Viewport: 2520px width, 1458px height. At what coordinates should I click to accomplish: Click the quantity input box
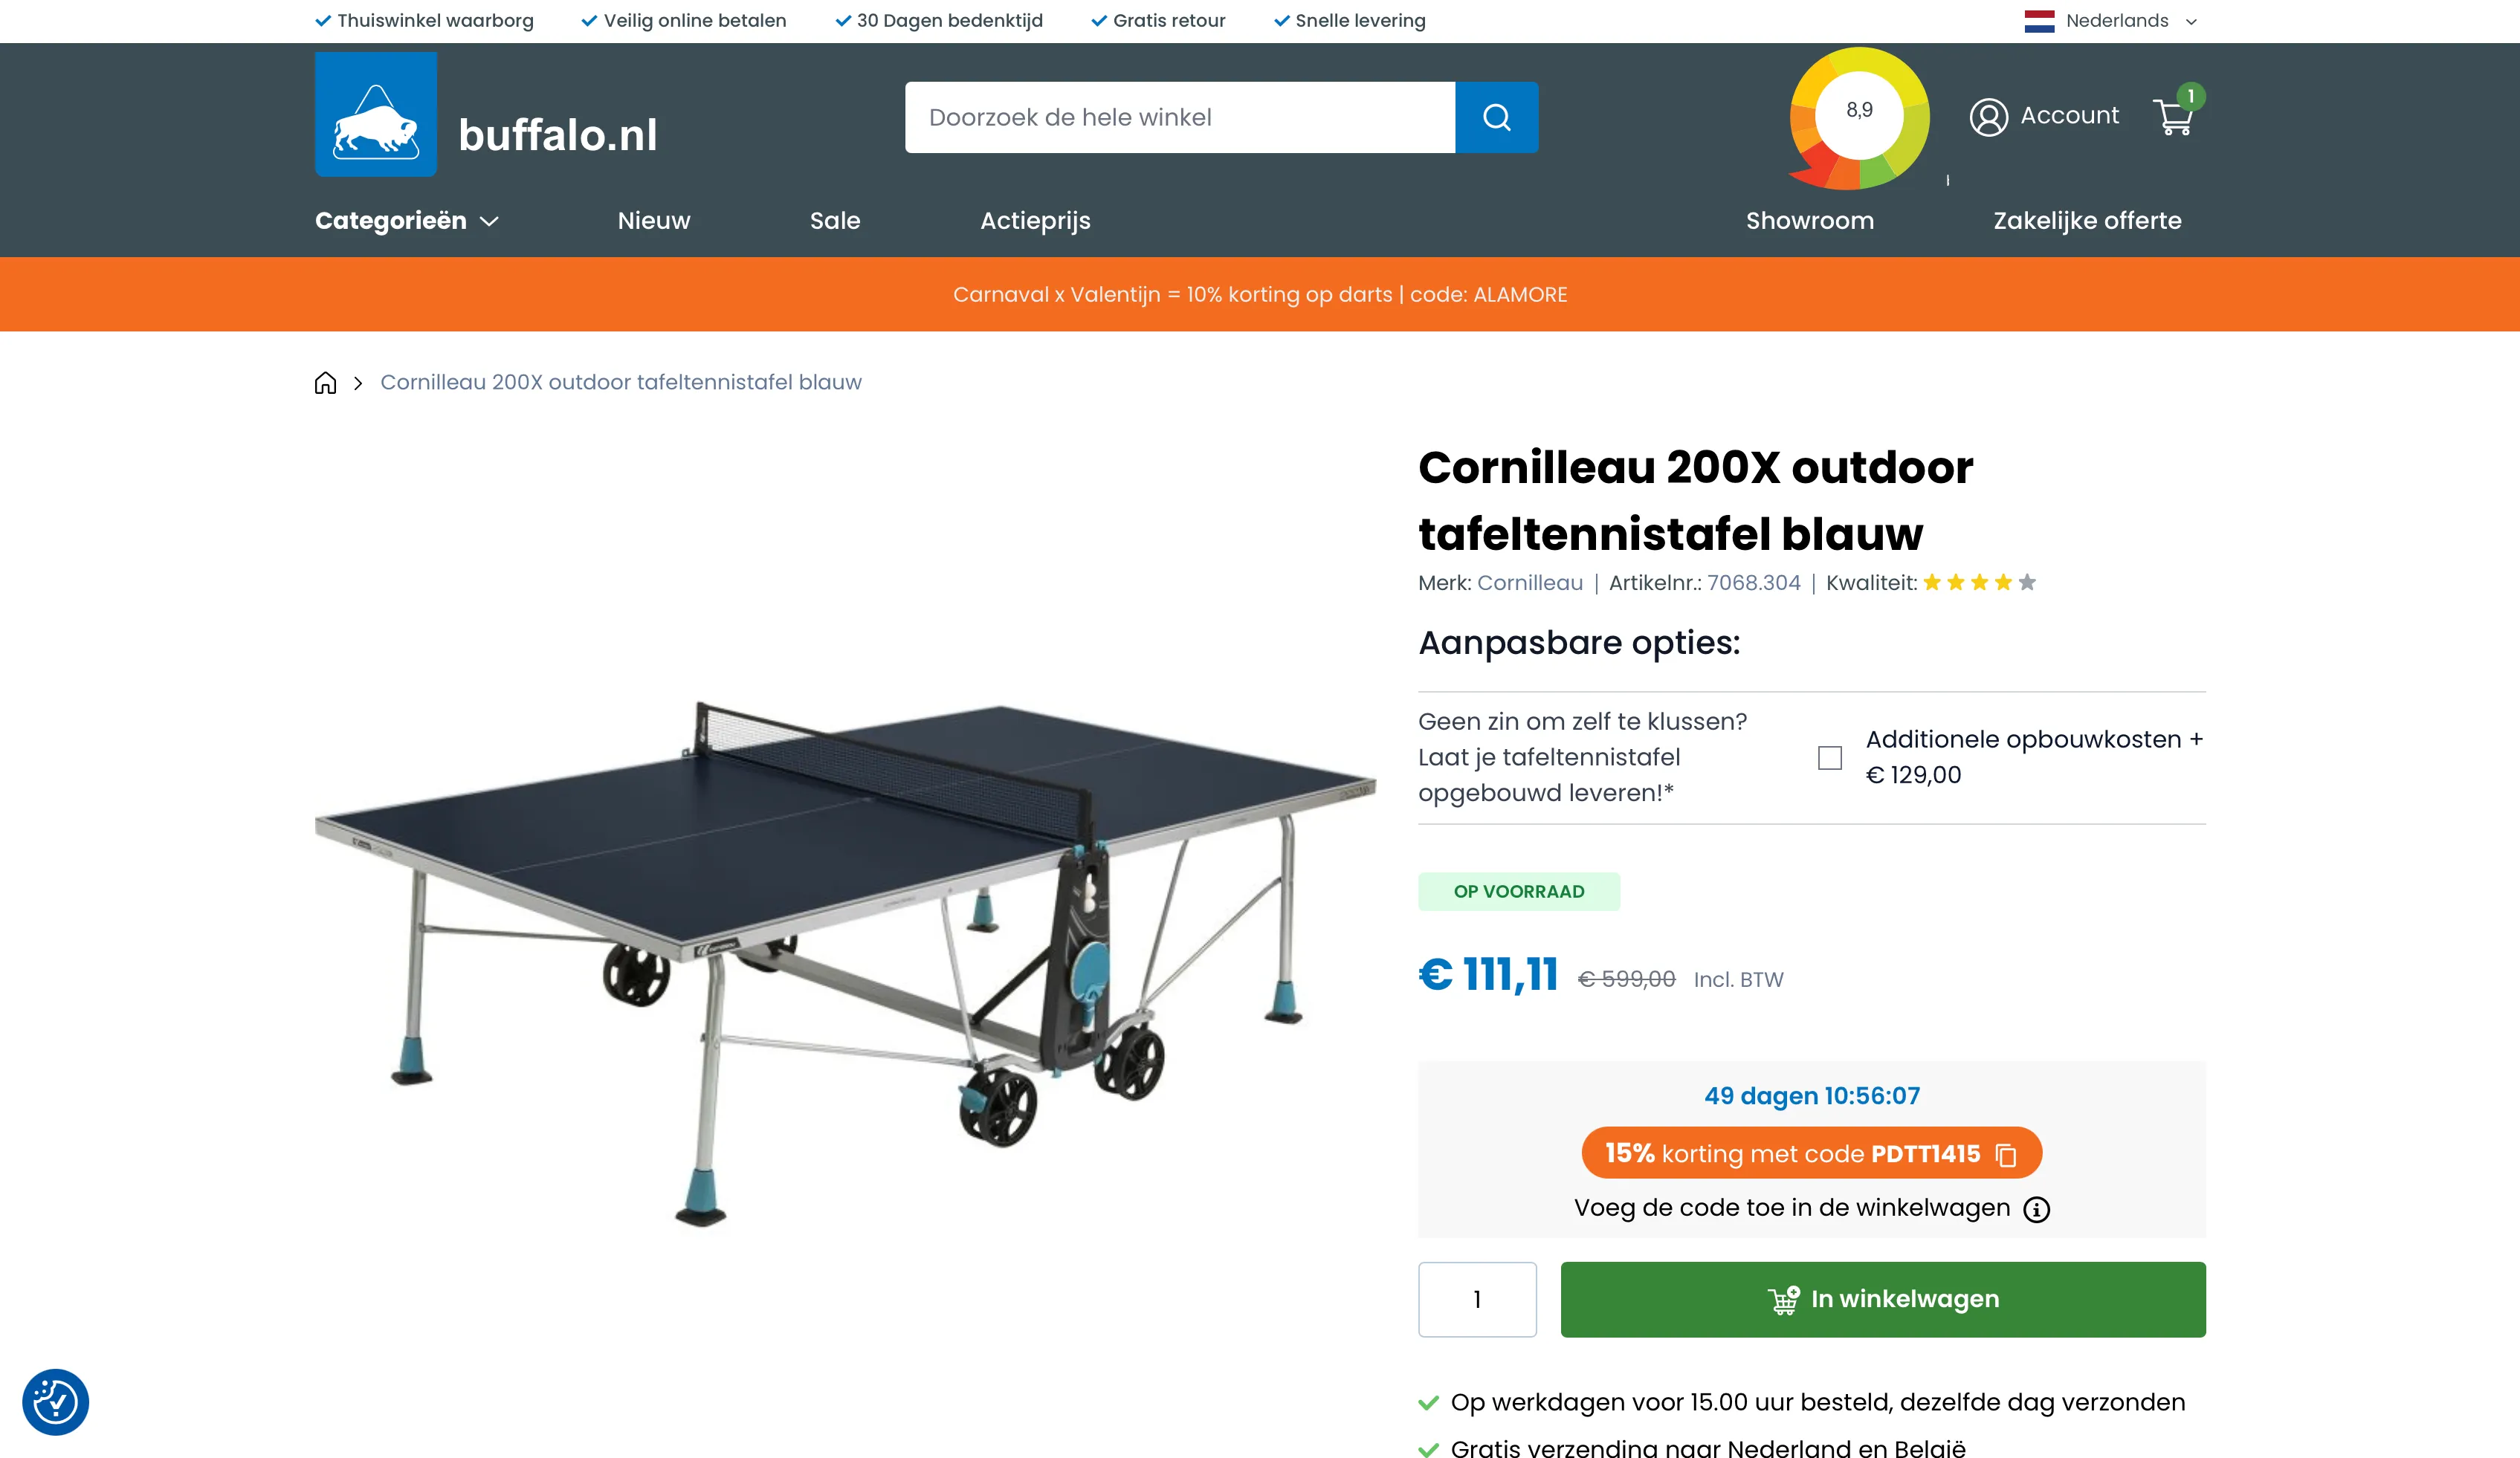1477,1299
